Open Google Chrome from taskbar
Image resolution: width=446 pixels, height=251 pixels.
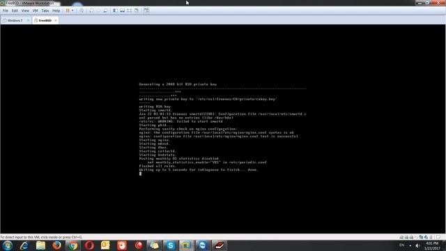point(73,245)
